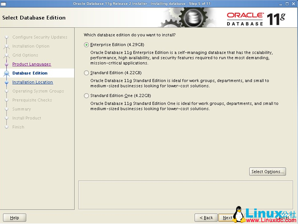Click Grid Options step
The height and width of the screenshot is (224, 298).
pos(25,55)
